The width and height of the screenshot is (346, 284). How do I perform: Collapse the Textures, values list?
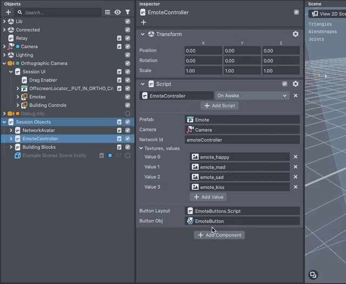[142, 148]
